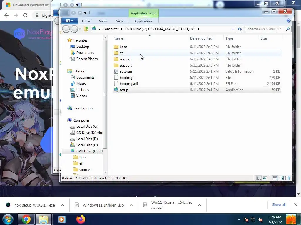
Task: Sort files by Size column
Action: click(x=264, y=38)
